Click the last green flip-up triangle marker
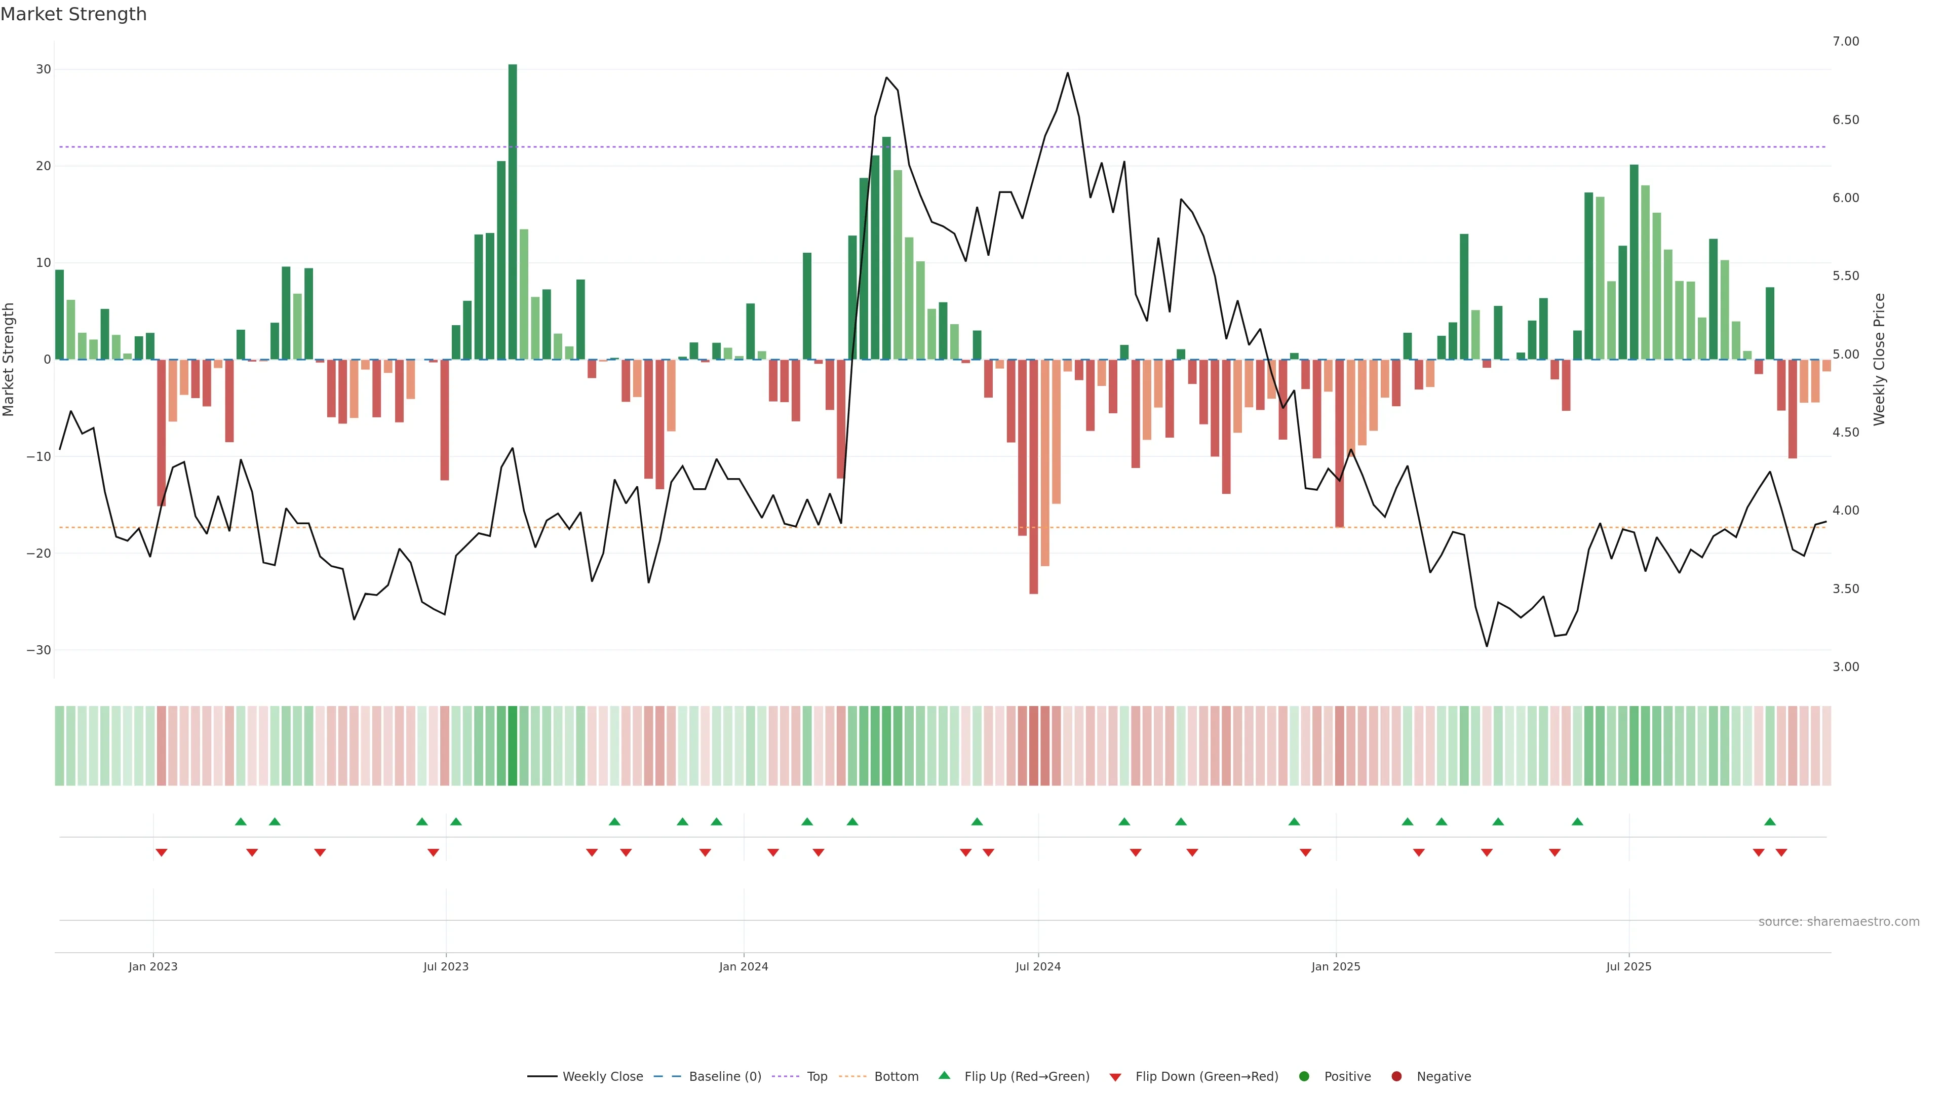Image resolution: width=1945 pixels, height=1094 pixels. pos(1770,822)
